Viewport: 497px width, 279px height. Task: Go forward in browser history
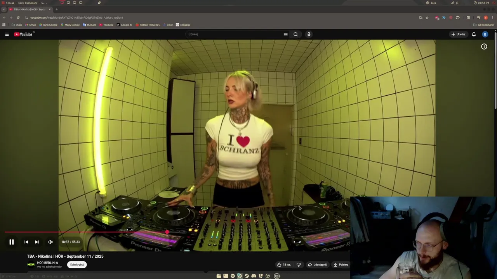coord(11,17)
